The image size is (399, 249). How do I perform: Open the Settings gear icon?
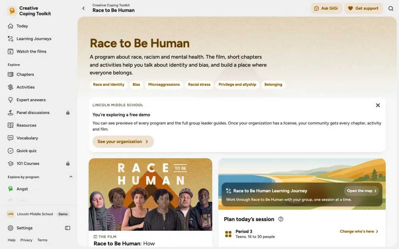[x=10, y=228]
